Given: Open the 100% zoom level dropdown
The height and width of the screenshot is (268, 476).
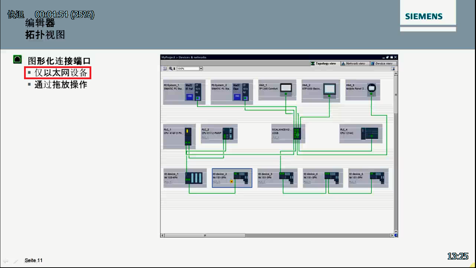Looking at the screenshot, I should click(x=201, y=69).
